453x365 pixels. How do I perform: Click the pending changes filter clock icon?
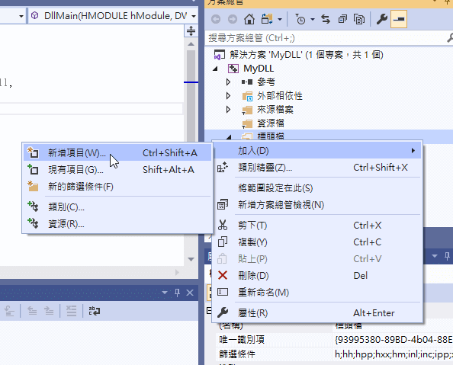pyautogui.click(x=300, y=19)
